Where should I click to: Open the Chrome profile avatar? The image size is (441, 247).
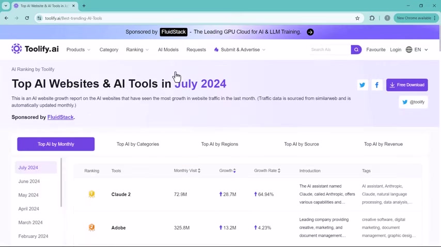[387, 18]
